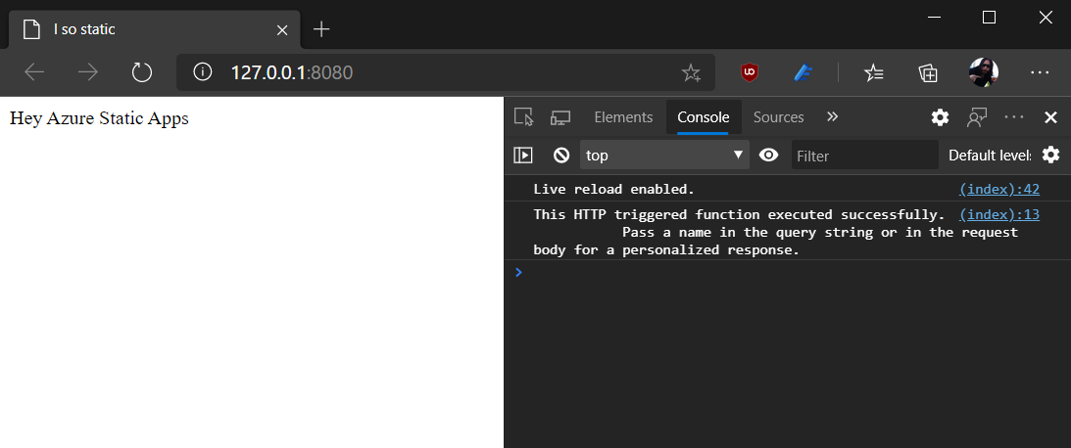Open the Azure extension icon in toolbar
1071x448 pixels.
[803, 72]
